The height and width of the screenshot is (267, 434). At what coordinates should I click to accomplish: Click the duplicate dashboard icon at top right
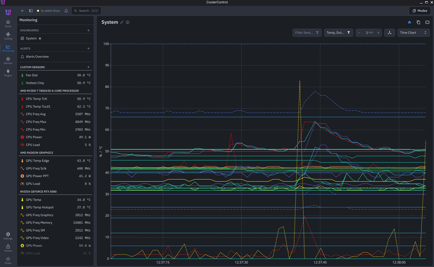[x=418, y=22]
